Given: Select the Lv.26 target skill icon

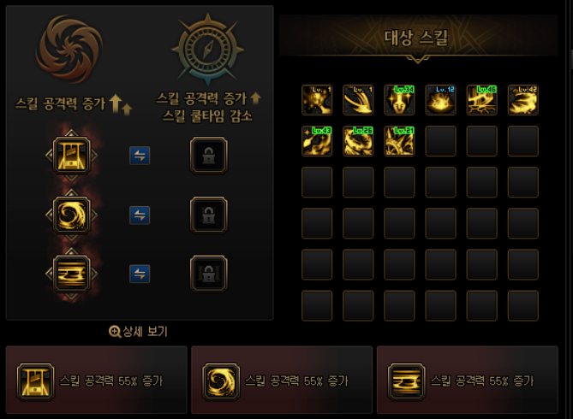Looking at the screenshot, I should tap(358, 141).
